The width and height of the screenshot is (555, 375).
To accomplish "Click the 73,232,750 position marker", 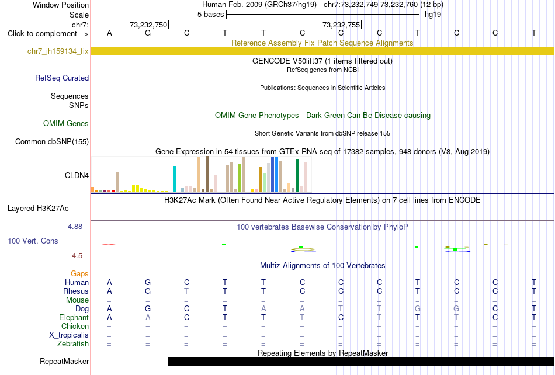I will tap(148, 25).
